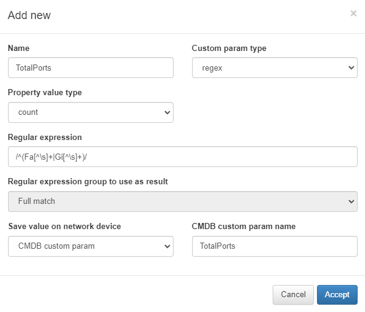Click 'Regular expression group to use as result' label
The width and height of the screenshot is (365, 312).
coord(88,181)
